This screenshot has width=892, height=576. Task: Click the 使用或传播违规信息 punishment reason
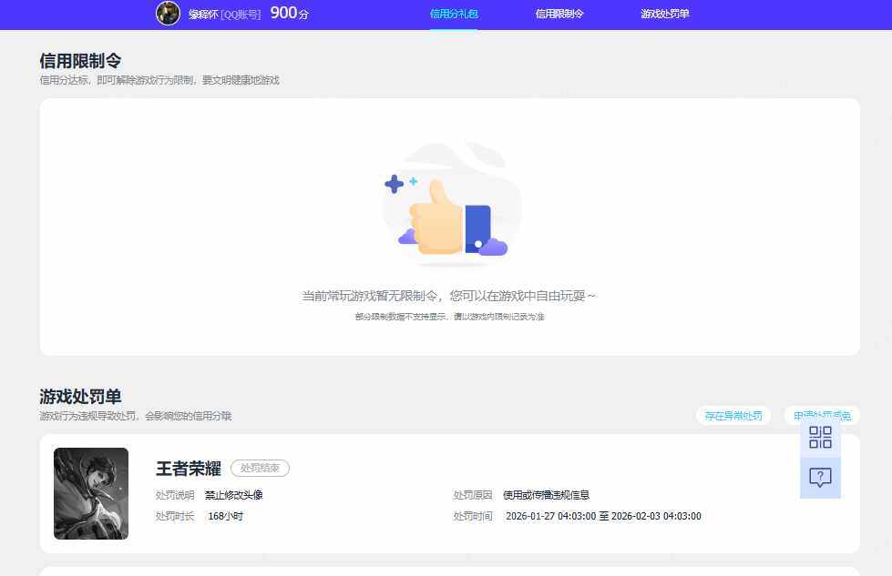pyautogui.click(x=546, y=495)
